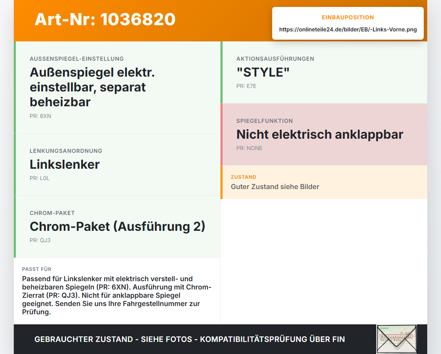Click the Art-Nr: 1036820 heading
This screenshot has width=441, height=354.
click(105, 19)
